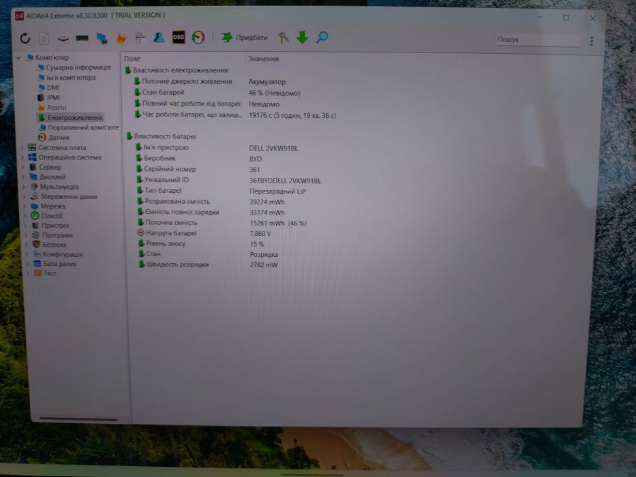
Task: Select the IPMI tree item
Action: tap(53, 97)
